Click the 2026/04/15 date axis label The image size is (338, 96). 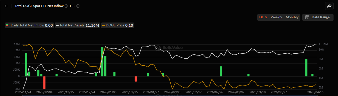coord(315,92)
